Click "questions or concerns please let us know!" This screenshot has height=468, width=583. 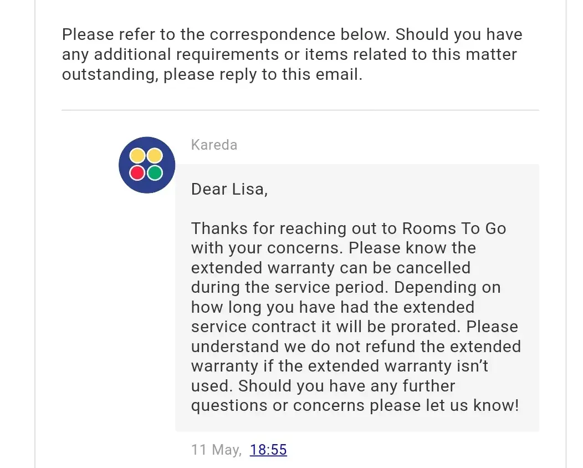[355, 405]
